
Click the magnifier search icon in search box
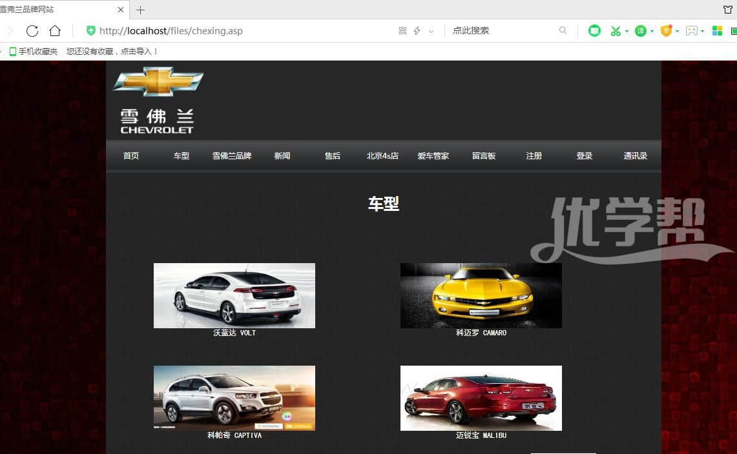coord(563,30)
